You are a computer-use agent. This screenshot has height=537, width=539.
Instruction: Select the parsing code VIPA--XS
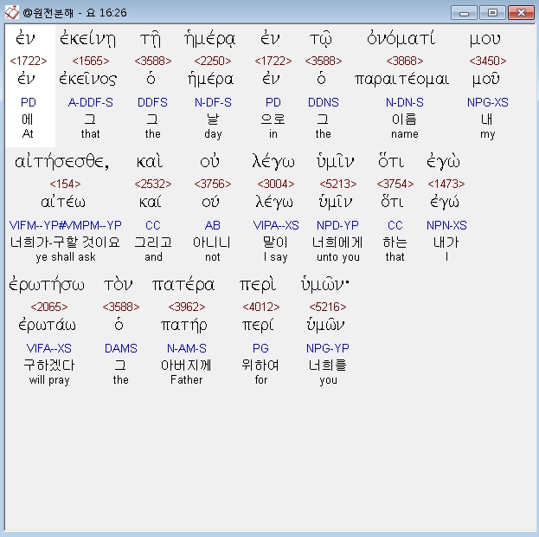click(x=276, y=225)
